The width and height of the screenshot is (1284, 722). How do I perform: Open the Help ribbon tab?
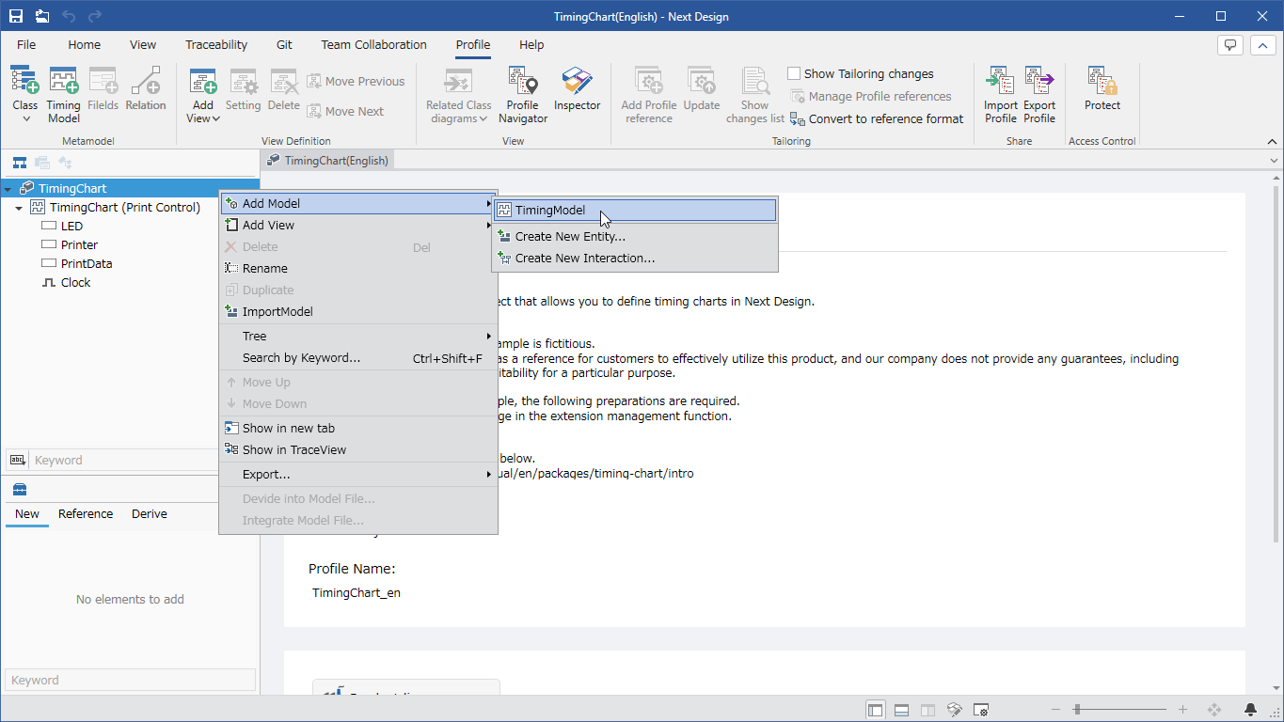pos(531,44)
